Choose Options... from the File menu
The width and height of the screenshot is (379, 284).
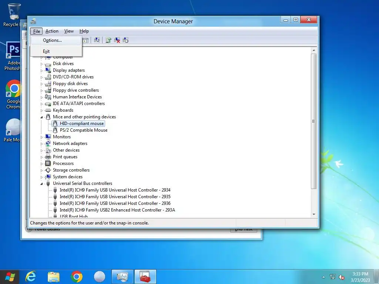coord(56,40)
